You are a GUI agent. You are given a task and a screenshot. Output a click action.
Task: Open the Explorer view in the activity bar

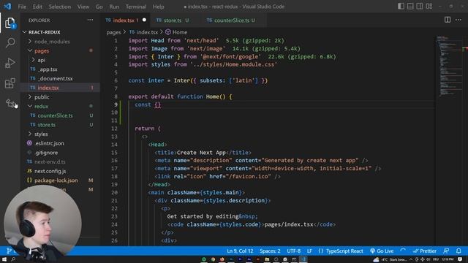pyautogui.click(x=10, y=23)
